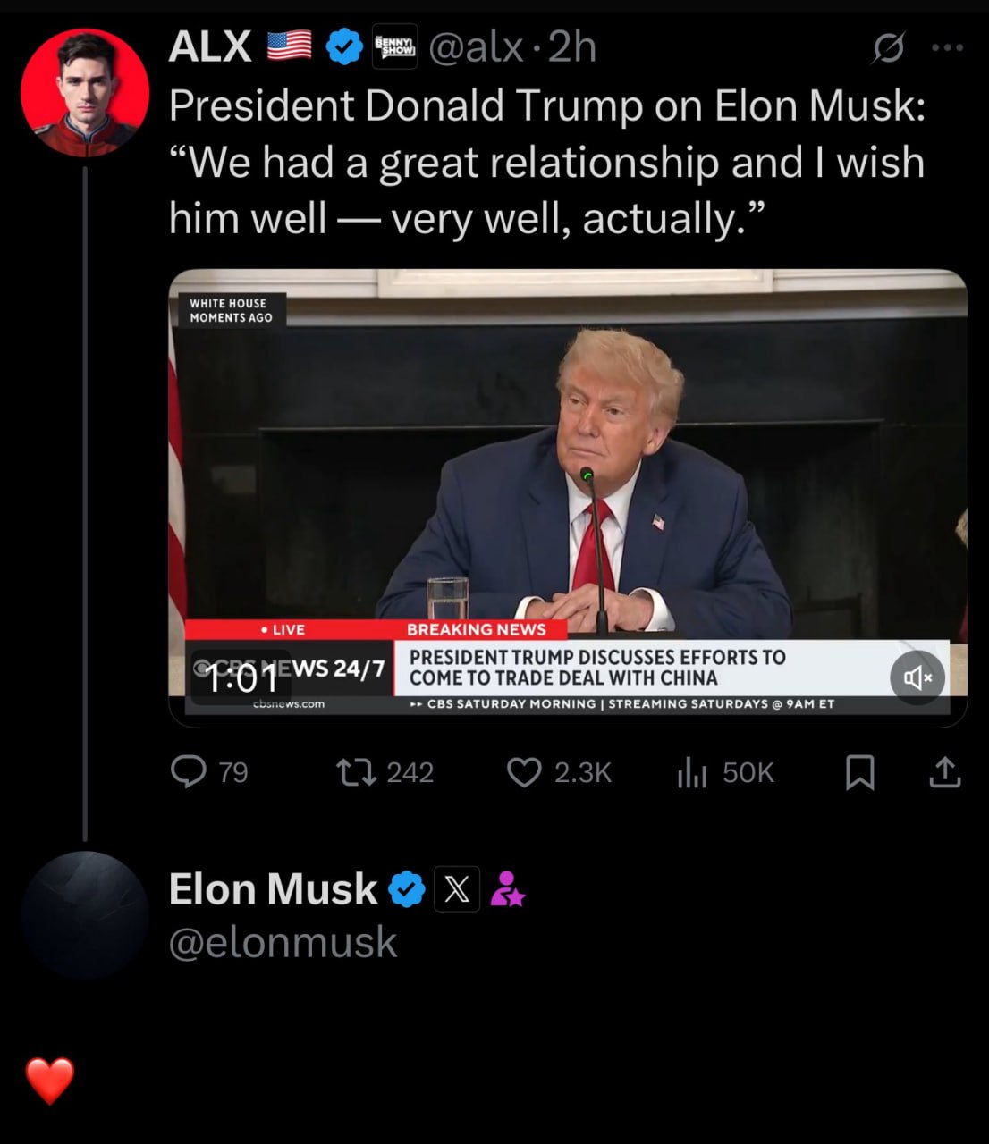The image size is (989, 1144).
Task: Play the CBS News Trump video
Action: (x=568, y=497)
